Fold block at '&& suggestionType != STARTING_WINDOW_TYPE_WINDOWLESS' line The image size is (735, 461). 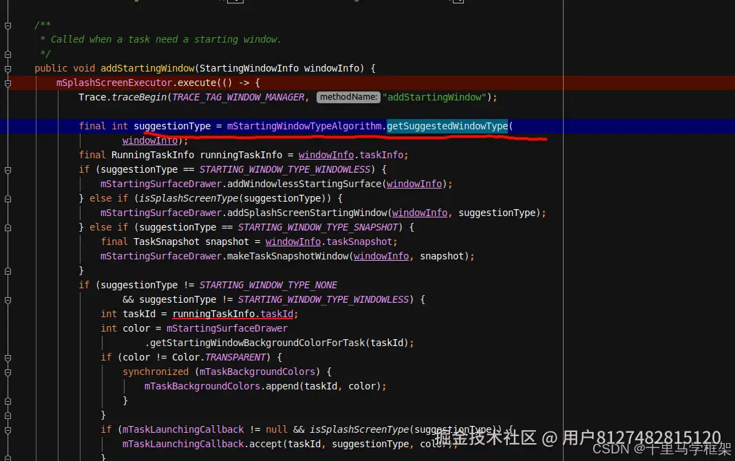coord(8,300)
